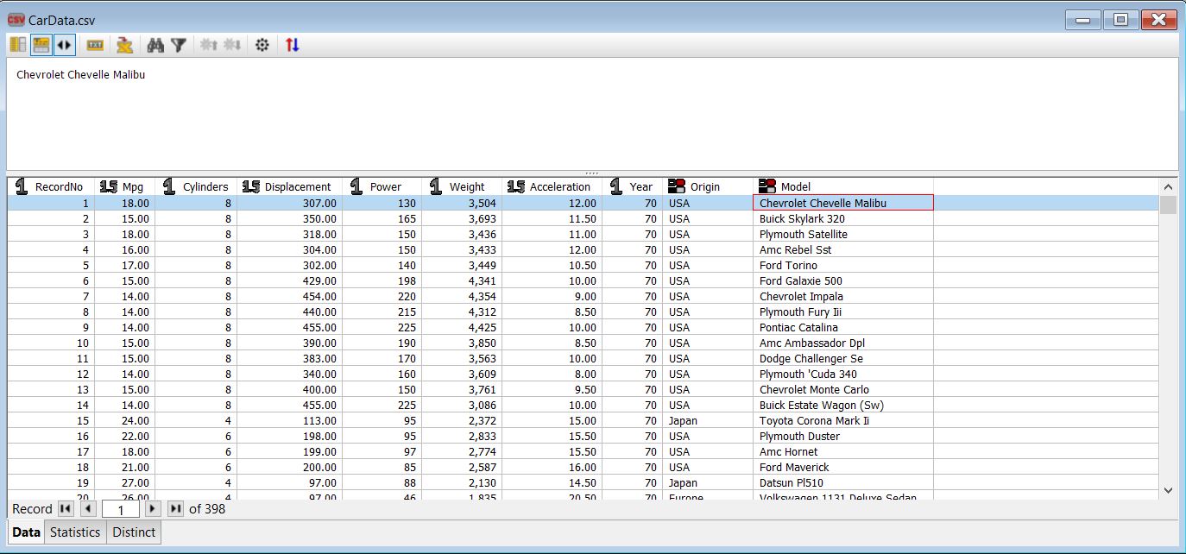Open the text view of CarData.csv
The image size is (1186, 554).
[x=95, y=44]
